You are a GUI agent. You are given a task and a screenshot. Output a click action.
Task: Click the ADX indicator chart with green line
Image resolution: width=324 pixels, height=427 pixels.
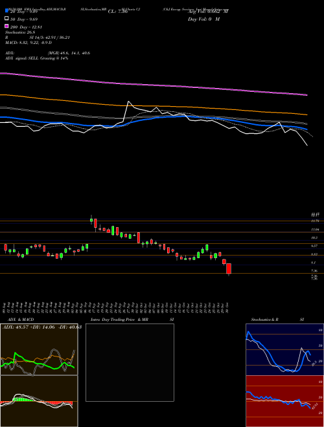(x=39, y=349)
